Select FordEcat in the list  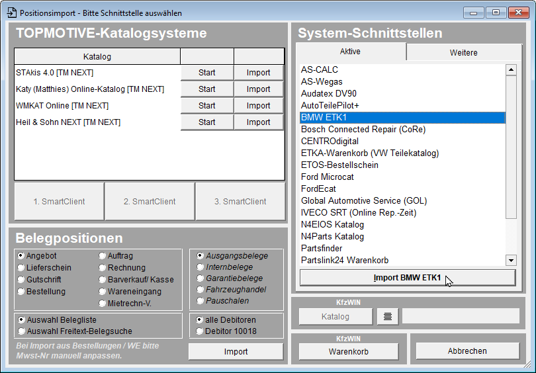[x=402, y=189]
